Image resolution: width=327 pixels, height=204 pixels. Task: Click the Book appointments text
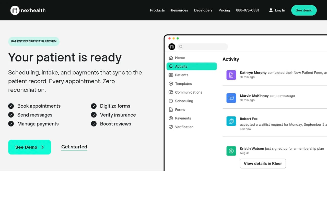coord(39,106)
